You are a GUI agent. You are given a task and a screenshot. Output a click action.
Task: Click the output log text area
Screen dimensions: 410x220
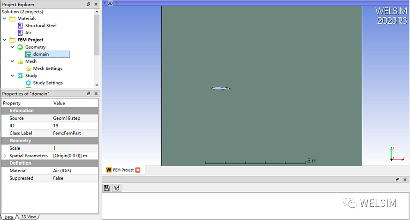pyautogui.click(x=255, y=206)
